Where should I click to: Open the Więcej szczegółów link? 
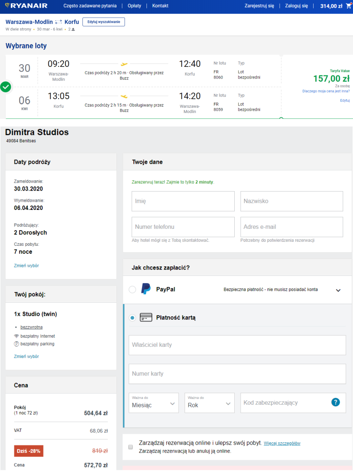[282, 443]
